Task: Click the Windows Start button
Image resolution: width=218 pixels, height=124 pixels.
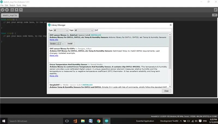Action: pos(4,121)
